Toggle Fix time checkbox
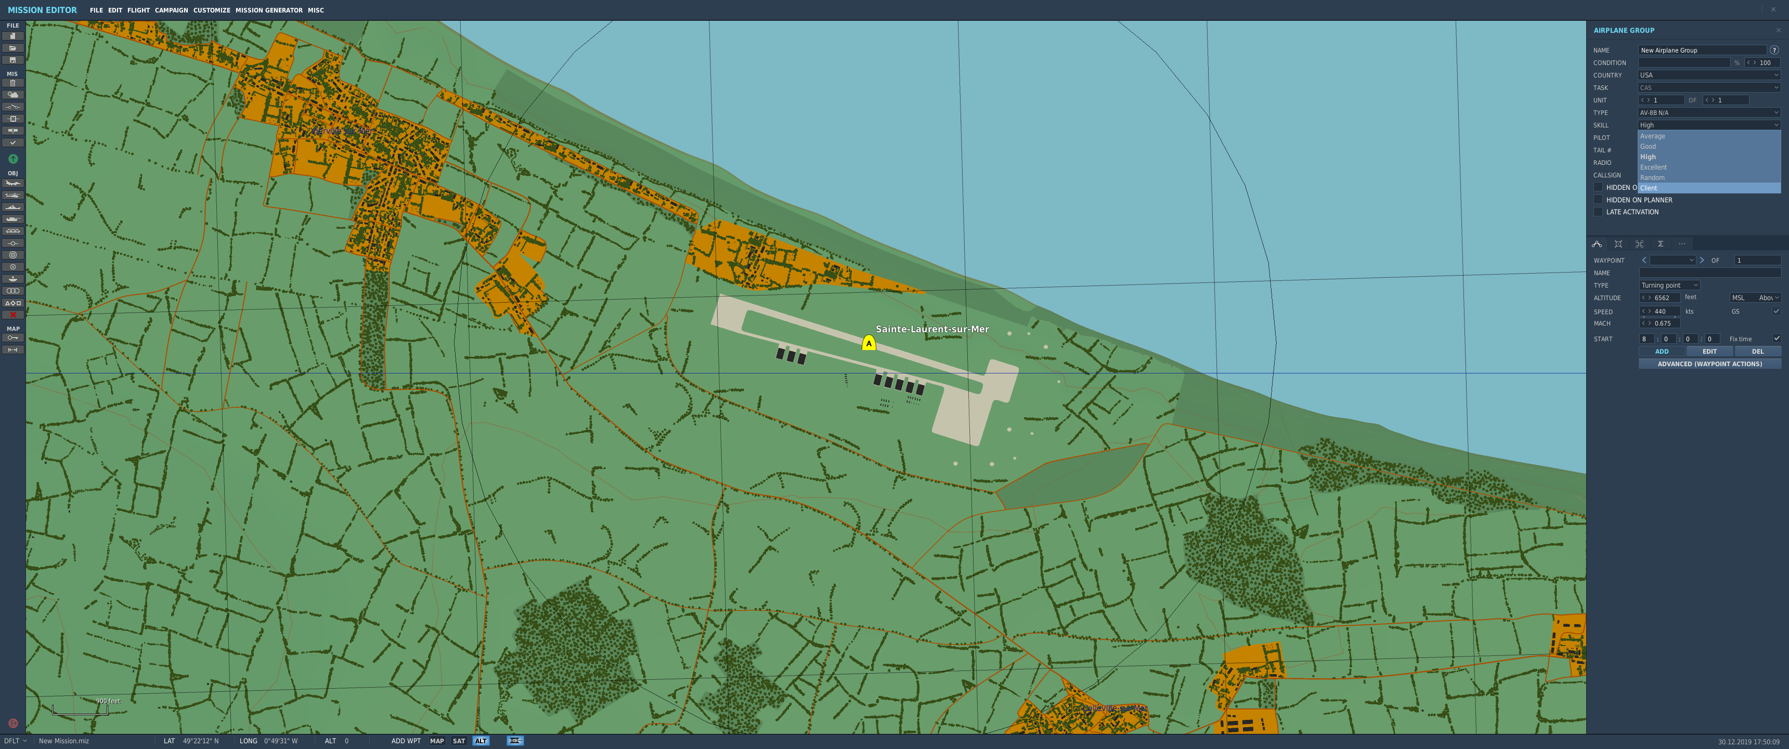 tap(1776, 339)
